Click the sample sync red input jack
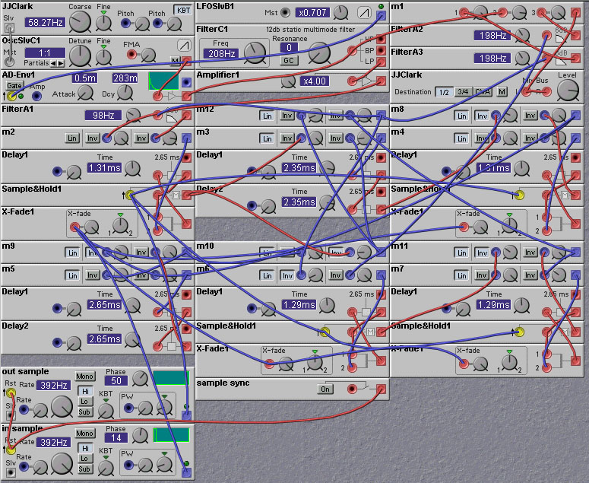The height and width of the screenshot is (483, 589). click(x=351, y=389)
